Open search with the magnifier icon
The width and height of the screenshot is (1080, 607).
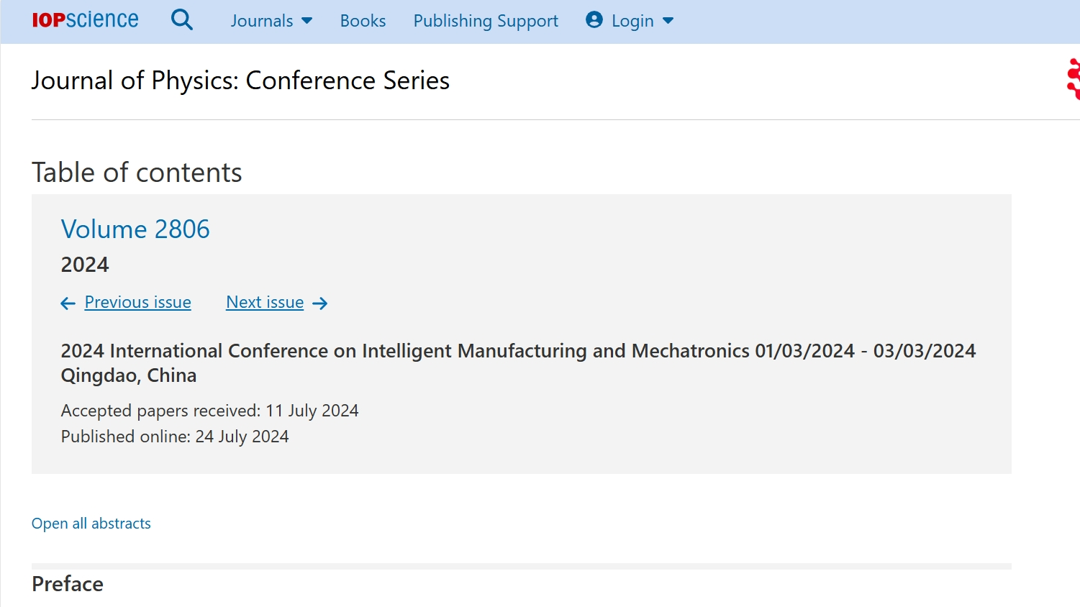[x=182, y=20]
